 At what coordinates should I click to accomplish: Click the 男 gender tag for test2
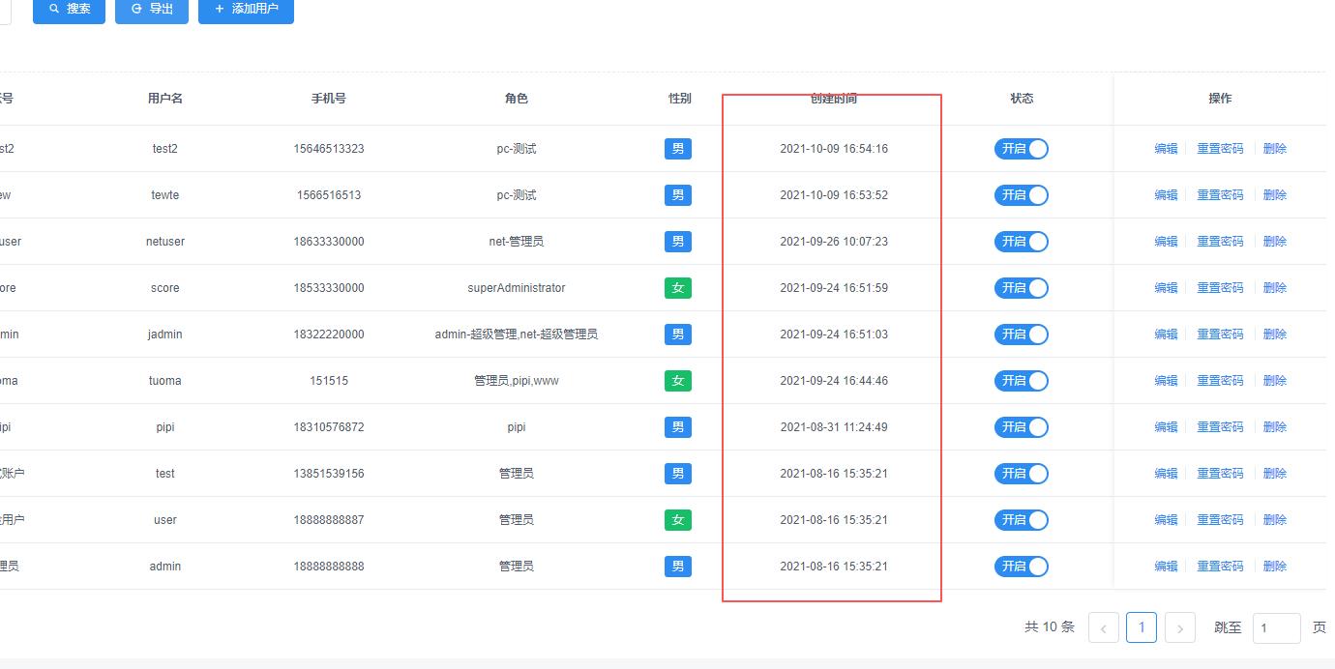tap(678, 149)
